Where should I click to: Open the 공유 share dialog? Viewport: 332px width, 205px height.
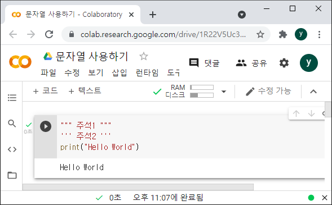(x=251, y=63)
